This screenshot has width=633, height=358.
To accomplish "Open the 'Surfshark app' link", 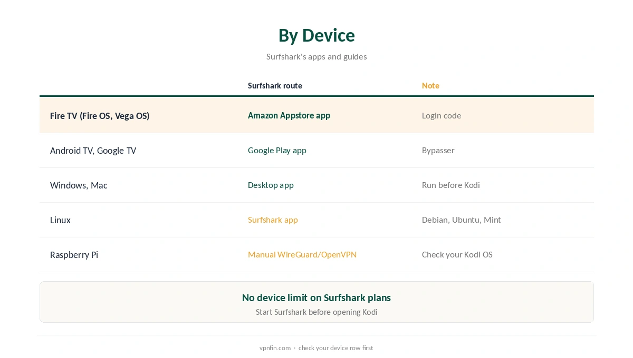I will (273, 220).
